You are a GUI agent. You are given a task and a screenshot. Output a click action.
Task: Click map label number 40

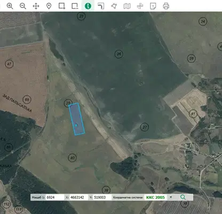72,158
